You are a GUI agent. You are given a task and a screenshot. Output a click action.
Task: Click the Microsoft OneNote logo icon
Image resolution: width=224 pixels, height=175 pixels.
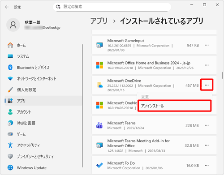pos(99,105)
